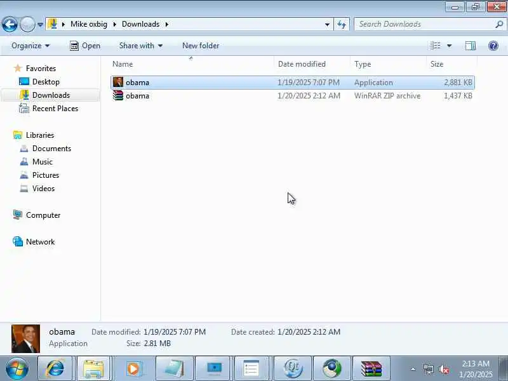Expand the chevron after Downloads in path
This screenshot has height=381, width=508.
point(167,24)
